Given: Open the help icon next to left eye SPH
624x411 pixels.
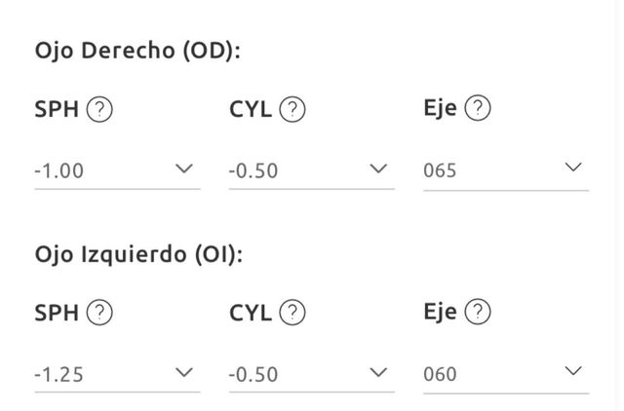Looking at the screenshot, I should [100, 313].
